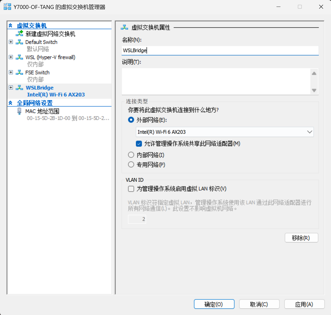Click the FSE Switch network icon
Screen dimensions: 331x315
[19, 72]
